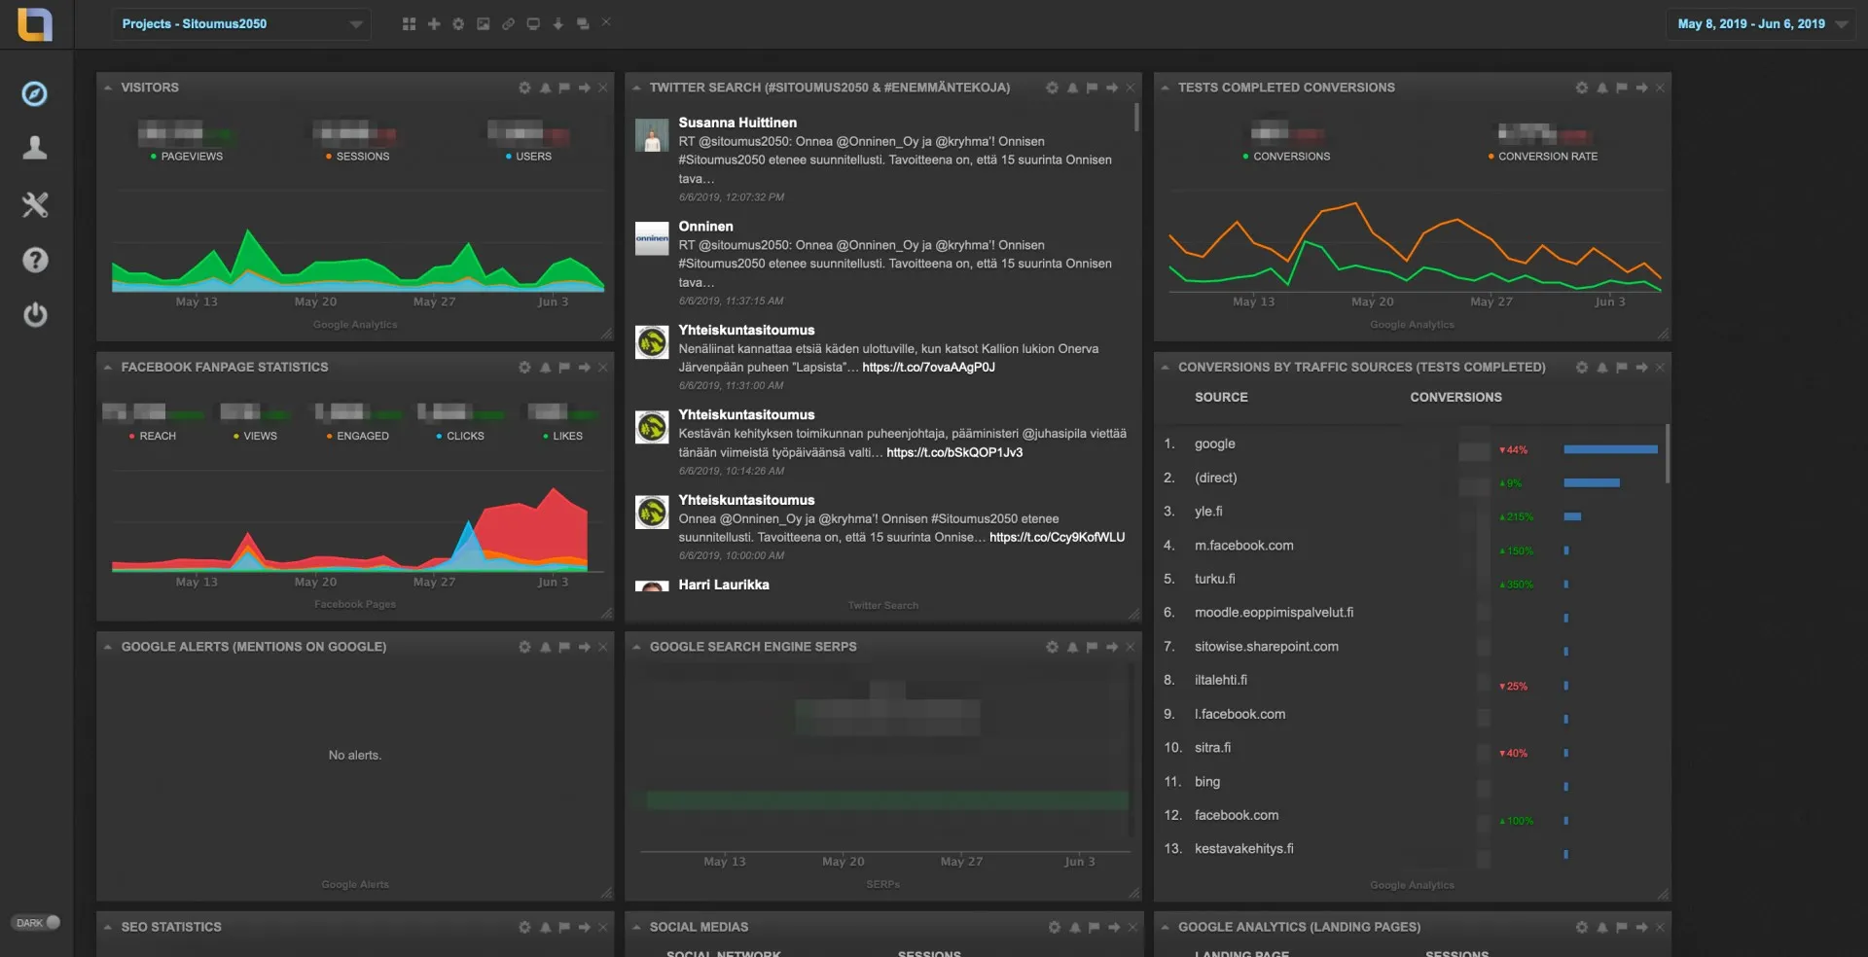This screenshot has width=1868, height=957.
Task: Click the X icon in top toolbar
Action: coord(606,21)
